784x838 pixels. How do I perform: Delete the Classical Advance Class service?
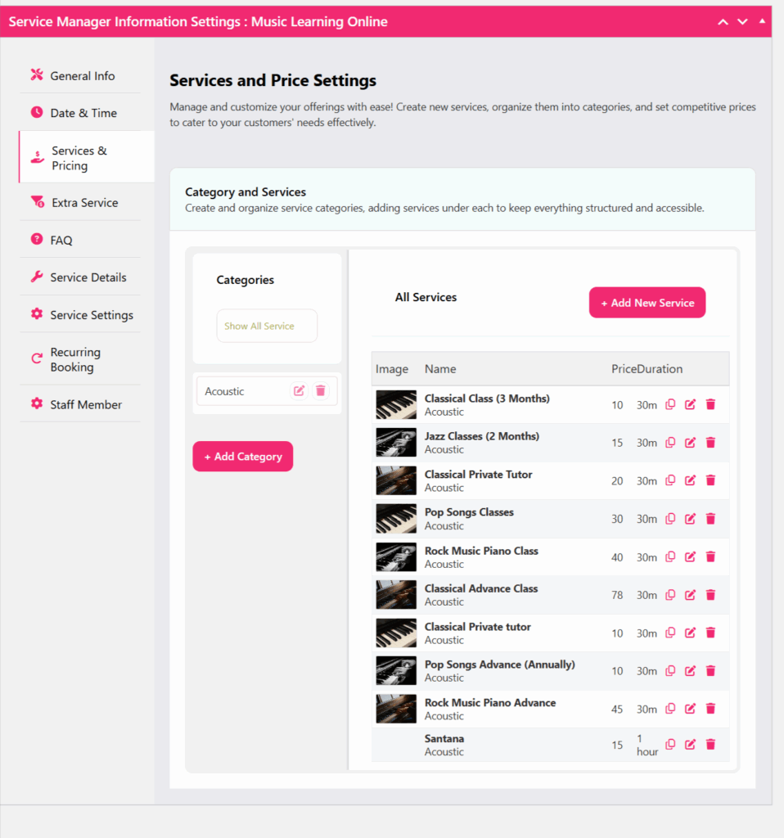tap(710, 594)
